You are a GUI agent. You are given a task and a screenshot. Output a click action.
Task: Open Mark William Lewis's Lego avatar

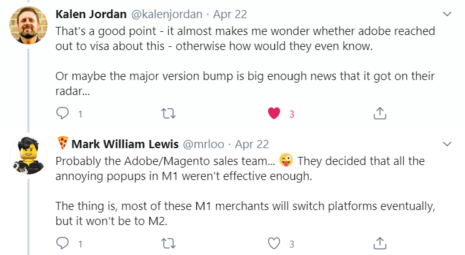(29, 156)
